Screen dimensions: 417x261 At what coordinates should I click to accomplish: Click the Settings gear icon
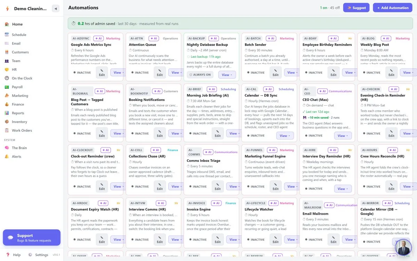[x=30, y=255]
